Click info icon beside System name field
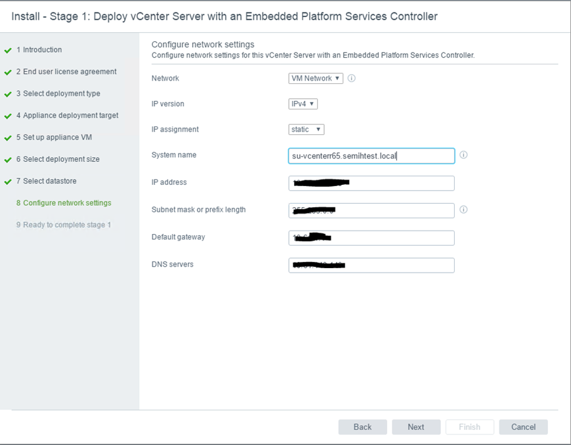Image resolution: width=571 pixels, height=445 pixels. coord(463,155)
